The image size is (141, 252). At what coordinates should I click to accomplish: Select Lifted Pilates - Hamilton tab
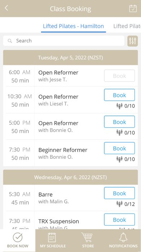(x=73, y=26)
